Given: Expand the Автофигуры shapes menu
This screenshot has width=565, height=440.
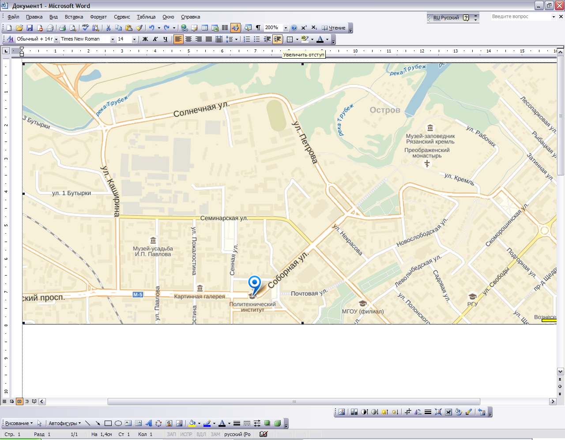Looking at the screenshot, I should pyautogui.click(x=64, y=423).
